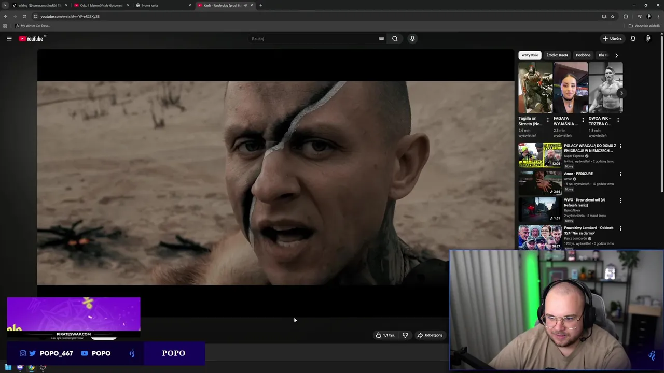Open Amar - PEDICURE video title

tap(578, 174)
